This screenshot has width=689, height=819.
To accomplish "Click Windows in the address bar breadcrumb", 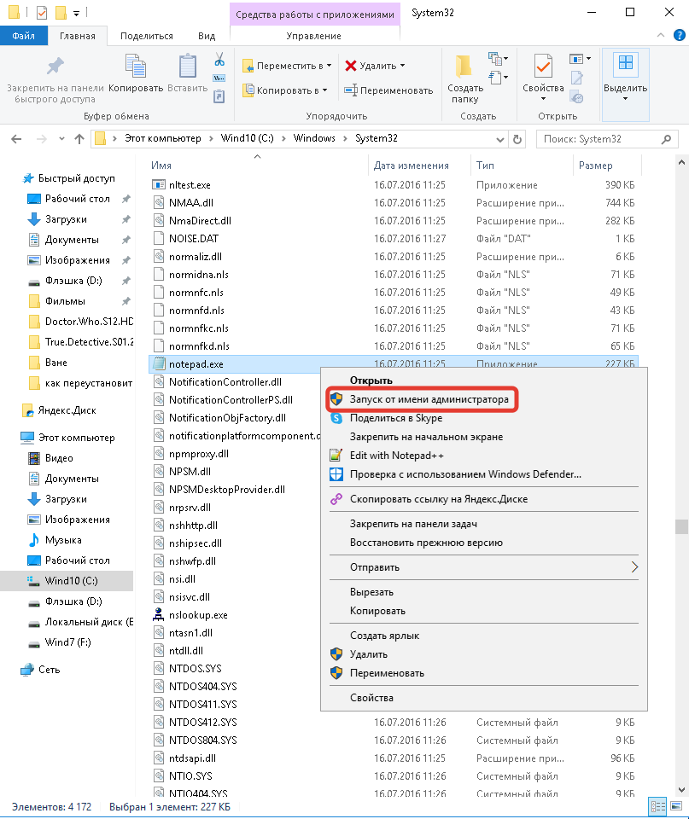I will point(313,138).
